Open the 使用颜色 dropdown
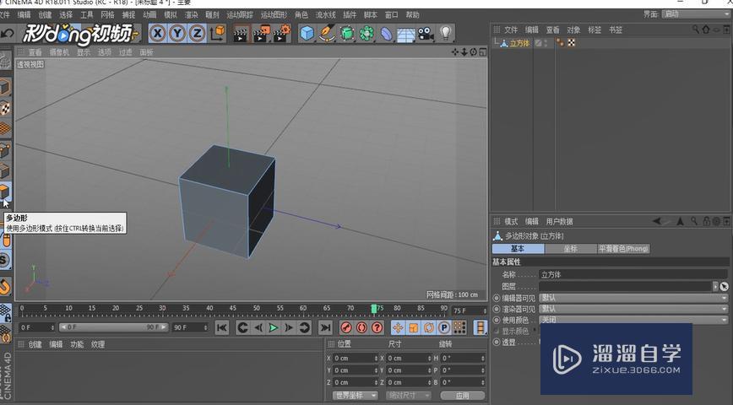733x405 pixels. pyautogui.click(x=634, y=320)
